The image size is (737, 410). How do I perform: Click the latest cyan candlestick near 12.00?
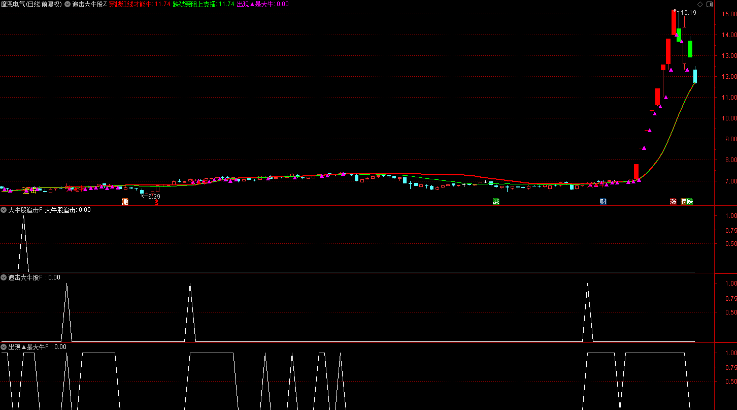pos(695,76)
